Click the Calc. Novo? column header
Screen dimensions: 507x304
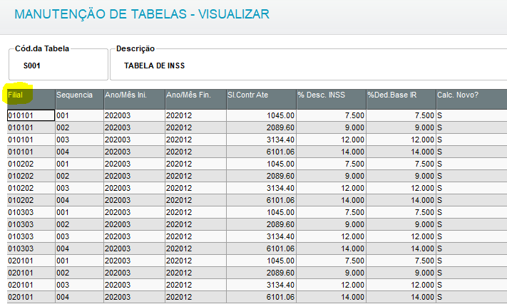(x=472, y=100)
